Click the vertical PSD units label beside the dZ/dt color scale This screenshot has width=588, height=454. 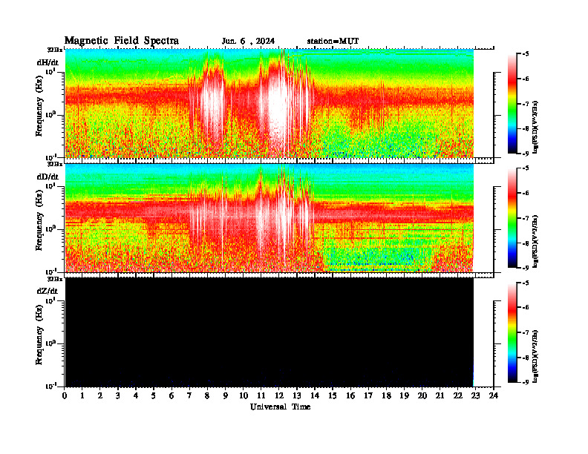click(535, 355)
